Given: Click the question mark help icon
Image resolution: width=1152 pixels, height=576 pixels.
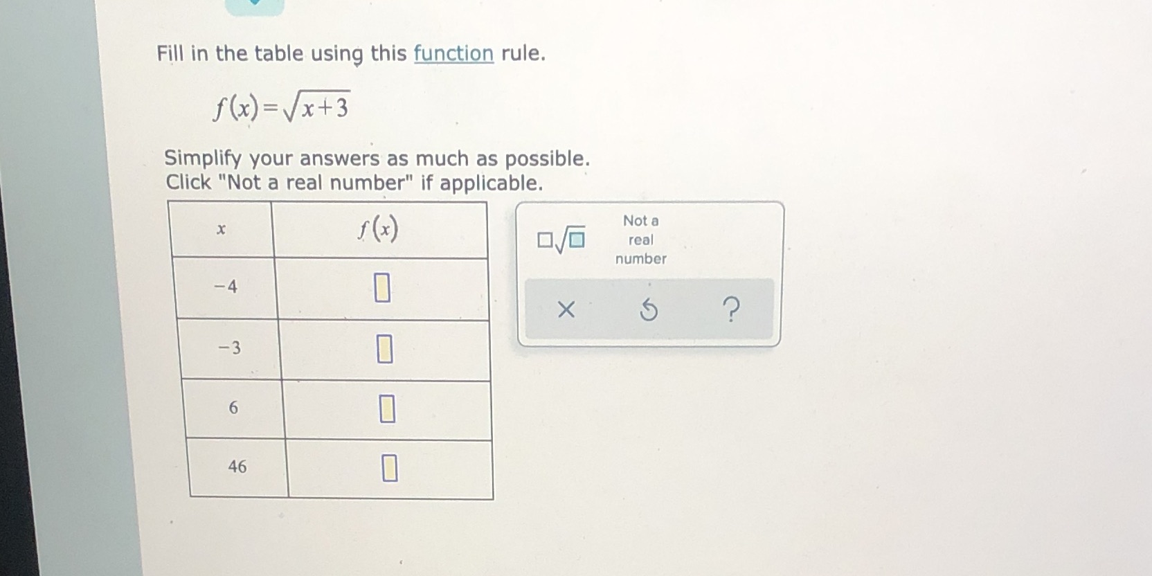Looking at the screenshot, I should coord(732,311).
